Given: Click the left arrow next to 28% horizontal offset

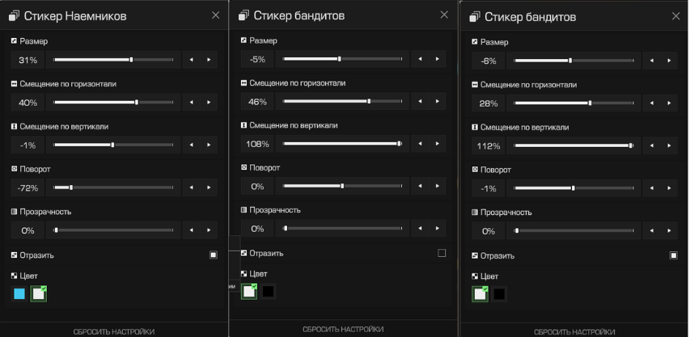Looking at the screenshot, I should pyautogui.click(x=652, y=103).
